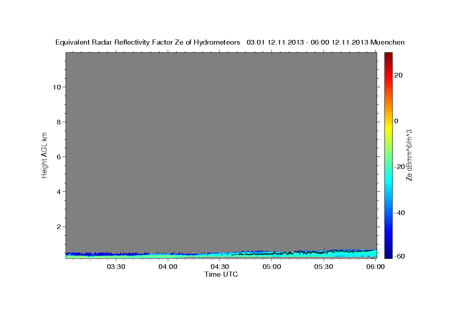Viewport: 466px width, 310px height.
Task: Click the blue reflectivity band near 03:30
Action: pyautogui.click(x=116, y=254)
